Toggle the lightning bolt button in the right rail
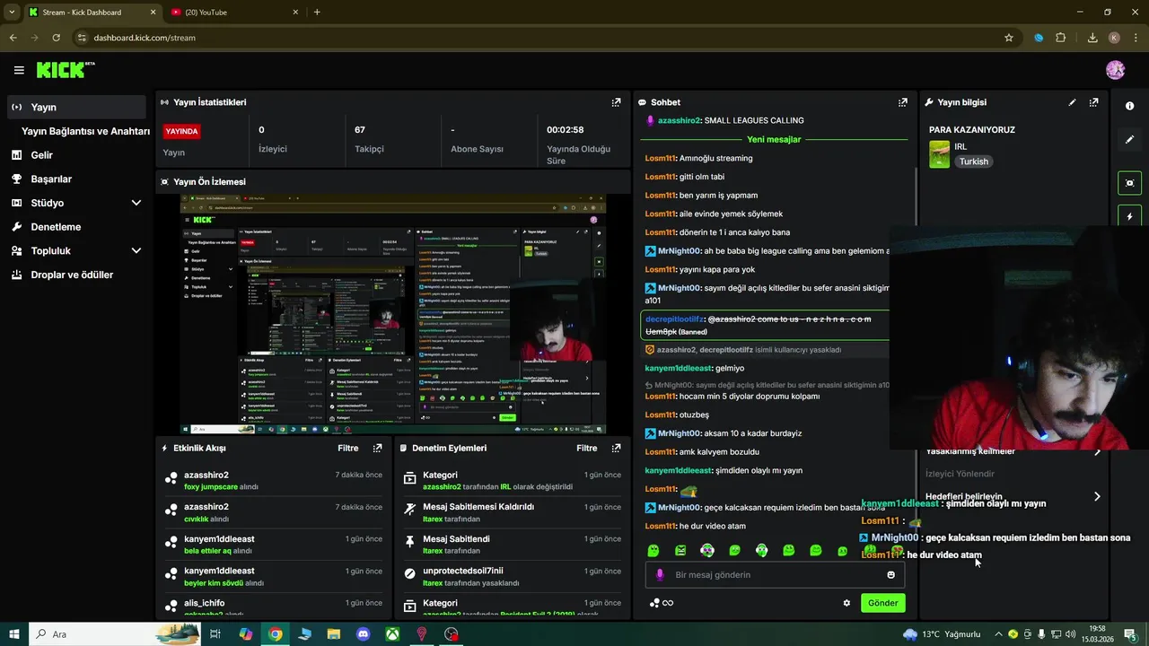Viewport: 1149px width, 646px height. click(x=1129, y=216)
